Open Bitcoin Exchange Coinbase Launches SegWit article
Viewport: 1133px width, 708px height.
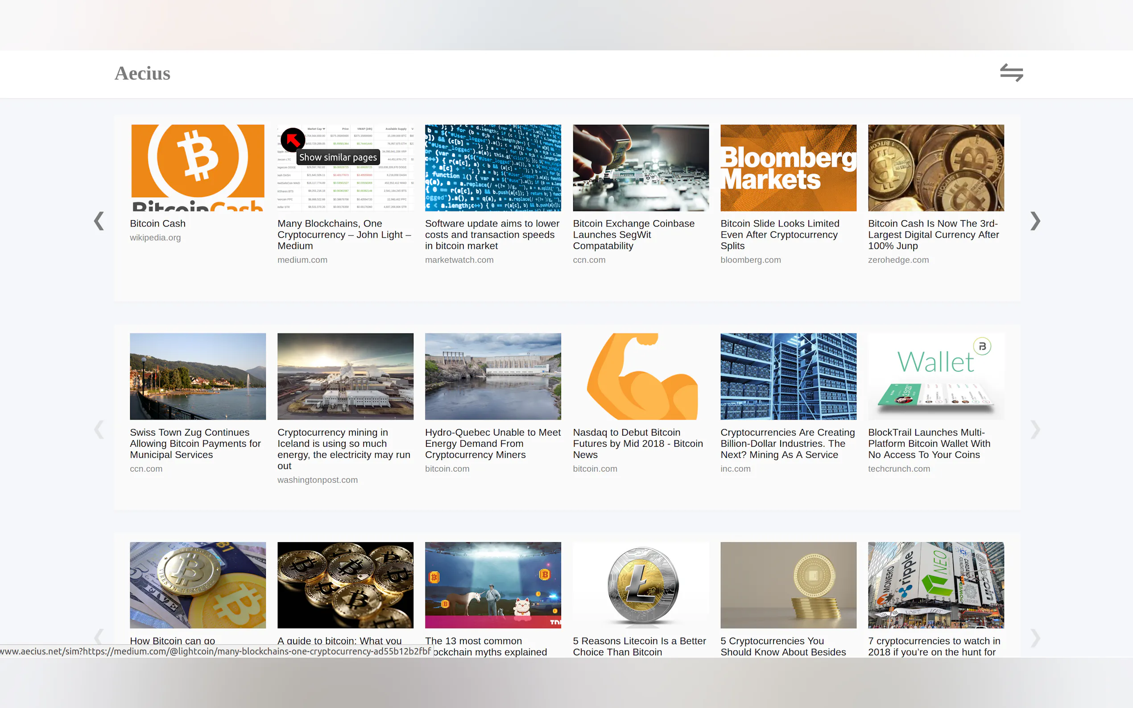click(634, 235)
